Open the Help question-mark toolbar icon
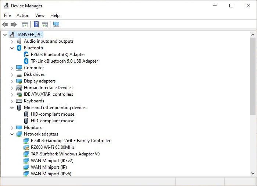This screenshot has height=186, width=257. point(36,24)
